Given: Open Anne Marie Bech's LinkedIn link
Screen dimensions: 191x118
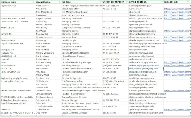Looking at the screenshot, I should pyautogui.click(x=177, y=12).
